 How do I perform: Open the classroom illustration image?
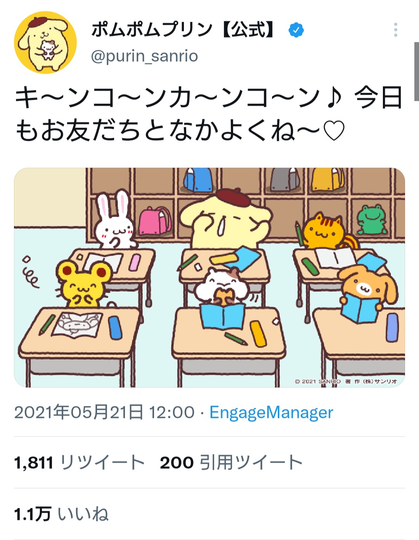[209, 278]
